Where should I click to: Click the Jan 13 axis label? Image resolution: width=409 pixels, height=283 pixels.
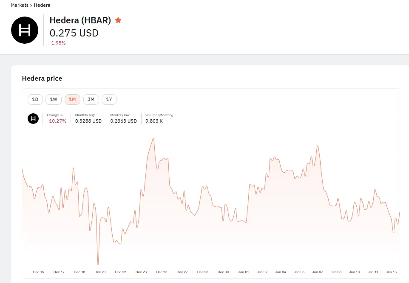click(x=391, y=272)
